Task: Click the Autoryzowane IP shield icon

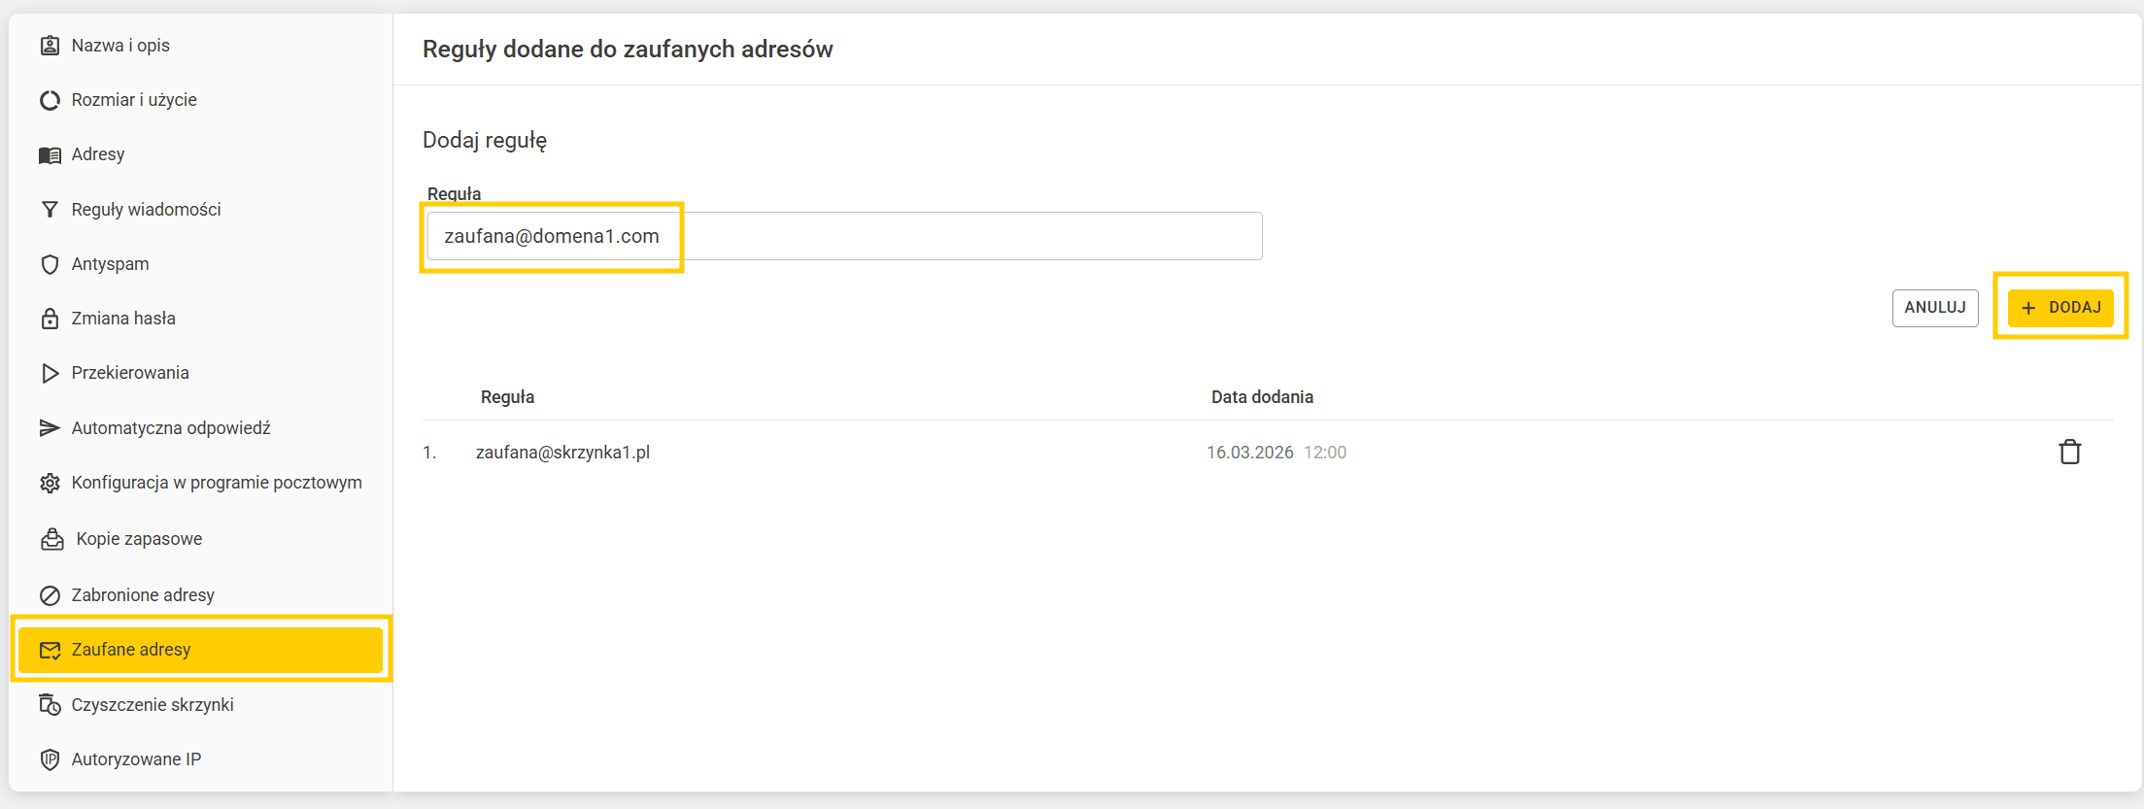Action: pyautogui.click(x=50, y=759)
